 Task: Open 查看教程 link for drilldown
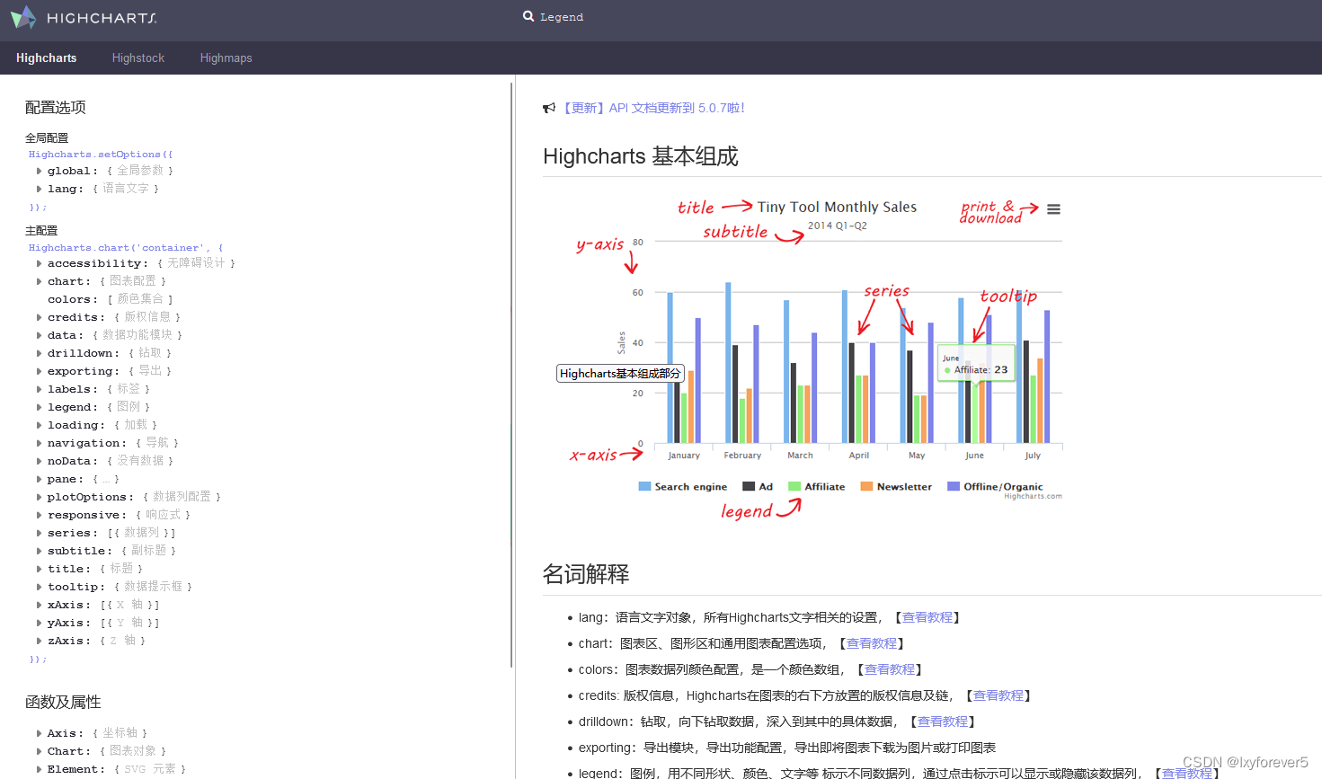pos(943,721)
